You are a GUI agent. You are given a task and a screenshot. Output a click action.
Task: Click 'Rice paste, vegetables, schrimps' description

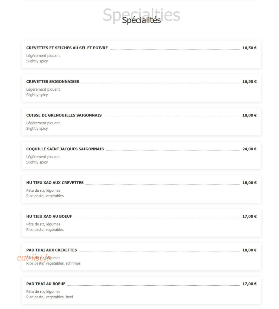click(53, 263)
